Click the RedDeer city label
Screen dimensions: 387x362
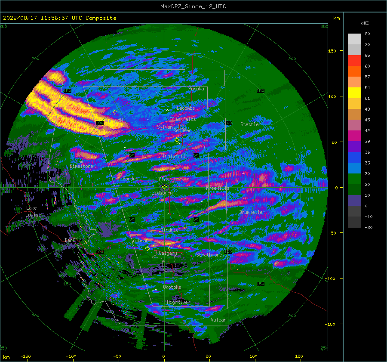(182, 130)
